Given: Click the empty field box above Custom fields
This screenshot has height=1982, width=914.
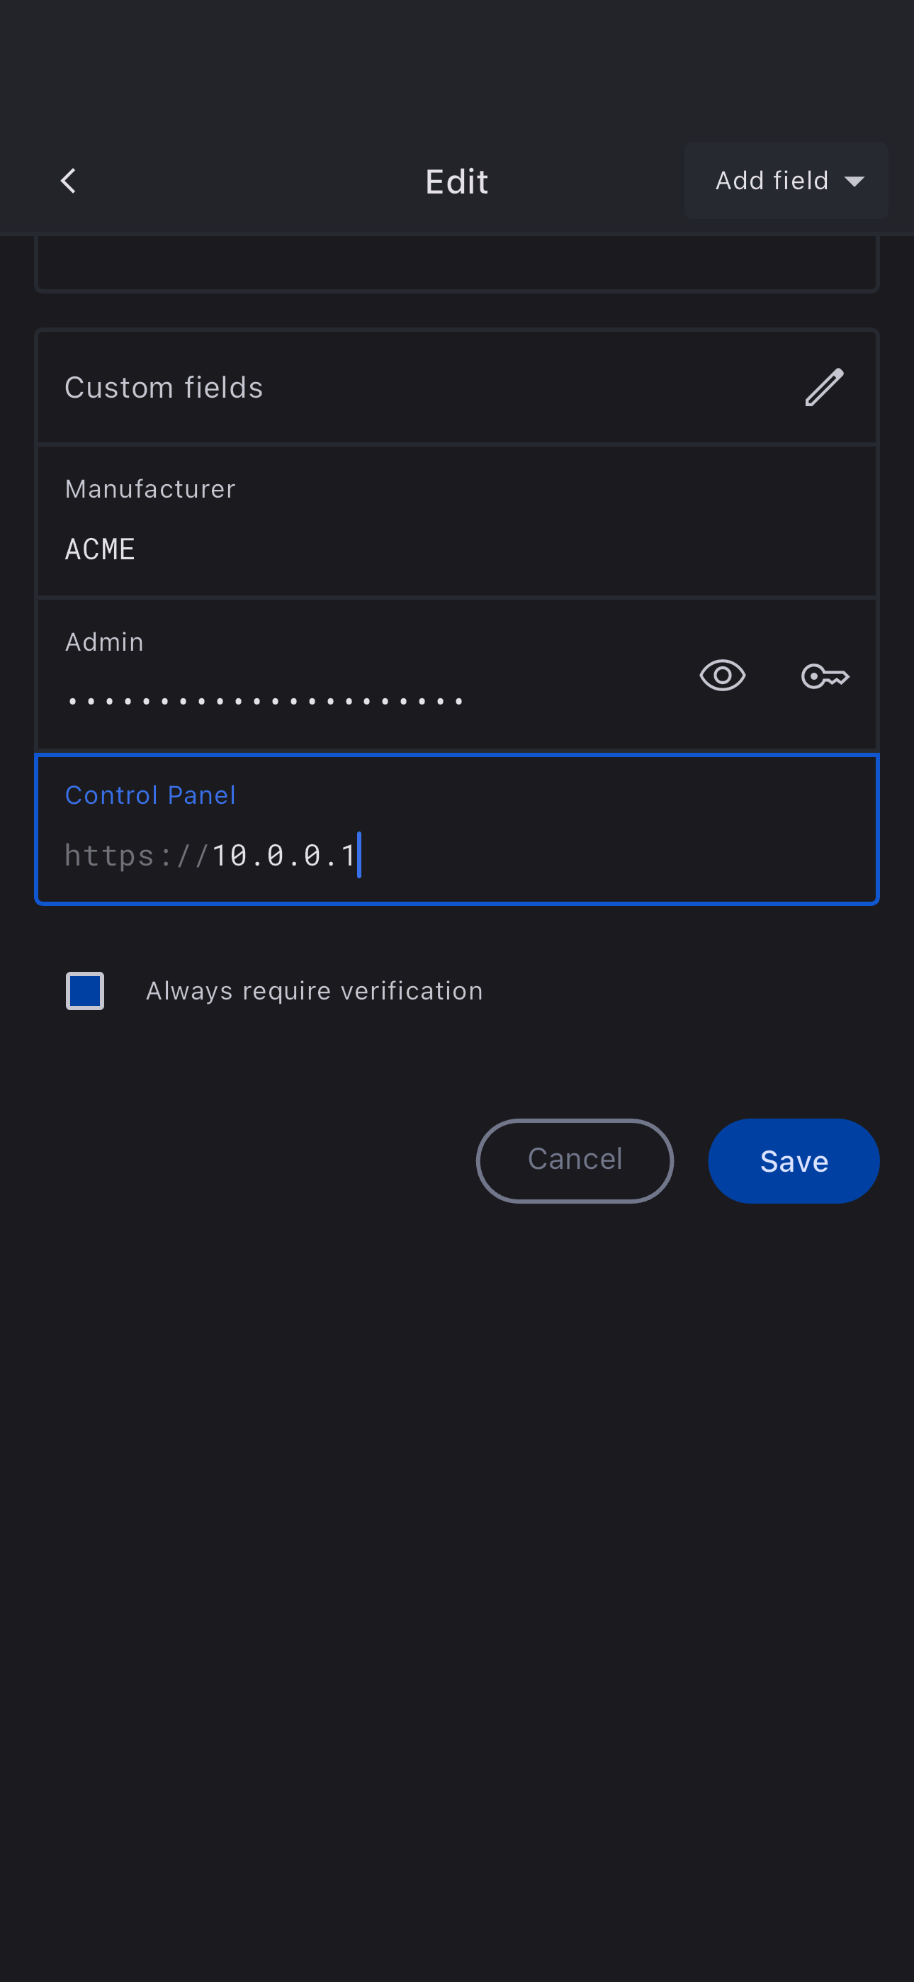Looking at the screenshot, I should [x=457, y=263].
